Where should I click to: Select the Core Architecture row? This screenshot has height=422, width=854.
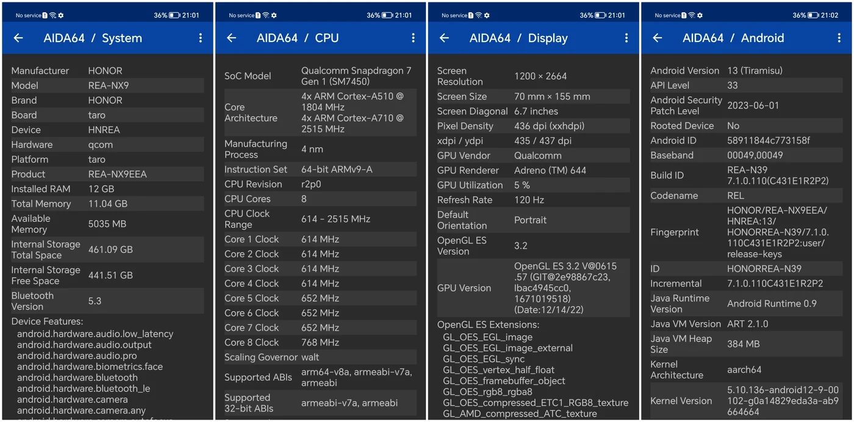click(320, 112)
